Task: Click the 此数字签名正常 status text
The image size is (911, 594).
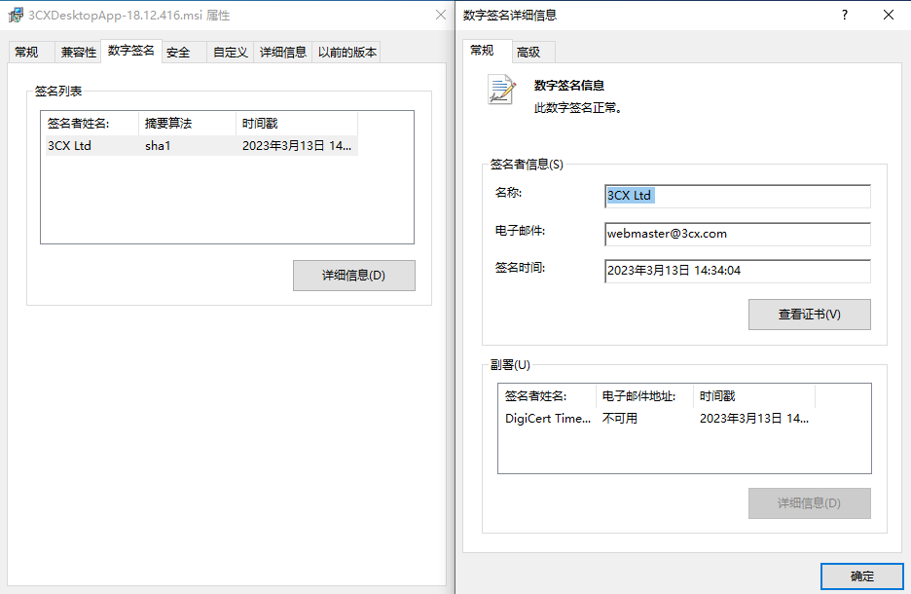Action: click(x=578, y=108)
